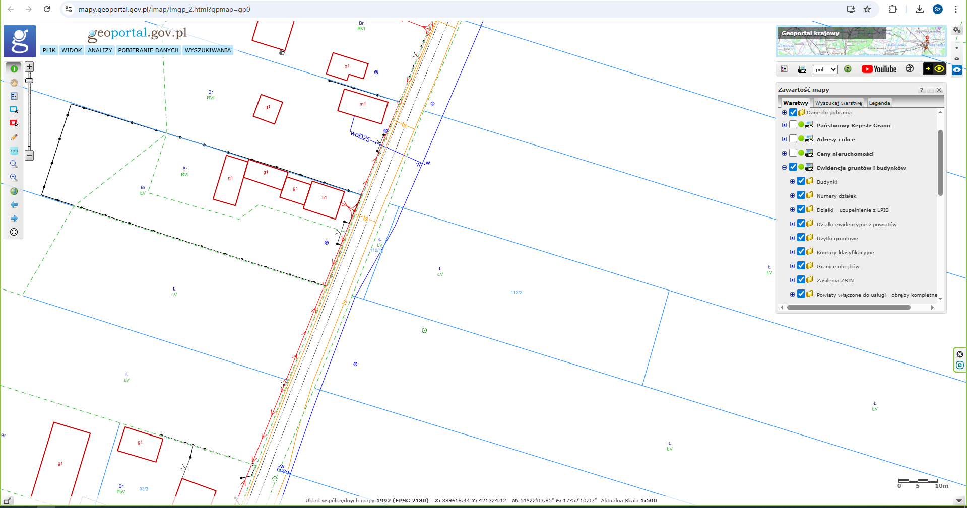
Task: Open the POBIERANIE DANYCH menu
Action: (148, 50)
